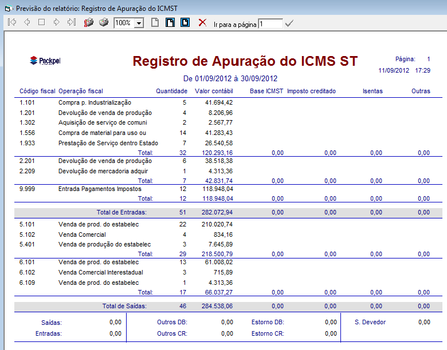This screenshot has height=350, width=447.
Task: Confirm page jump with the checkmark
Action: point(289,23)
